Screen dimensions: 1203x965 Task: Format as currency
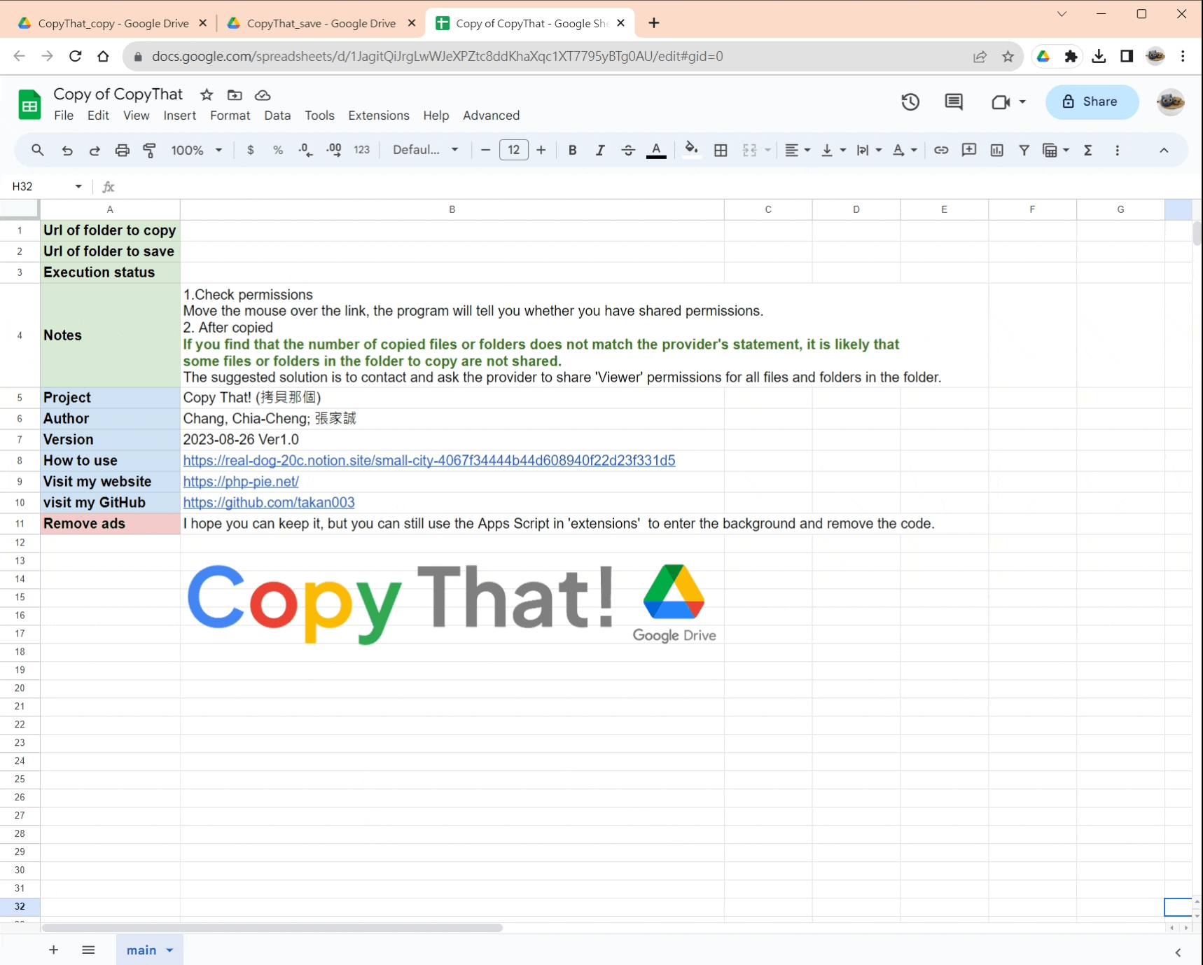(x=251, y=150)
